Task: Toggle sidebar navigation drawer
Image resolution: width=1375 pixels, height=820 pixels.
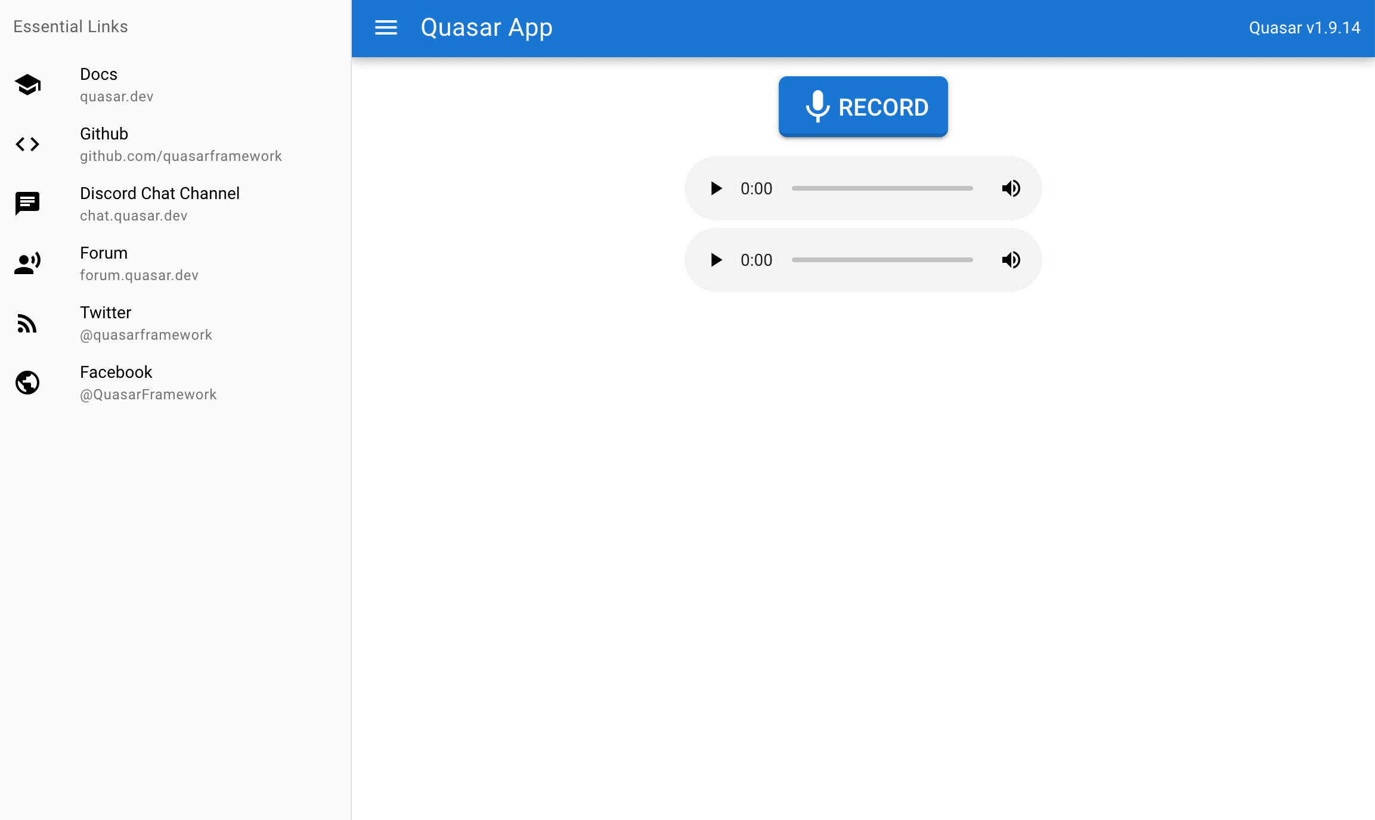Action: (386, 29)
